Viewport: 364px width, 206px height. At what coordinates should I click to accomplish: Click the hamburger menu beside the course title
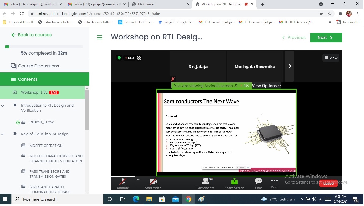point(100,38)
